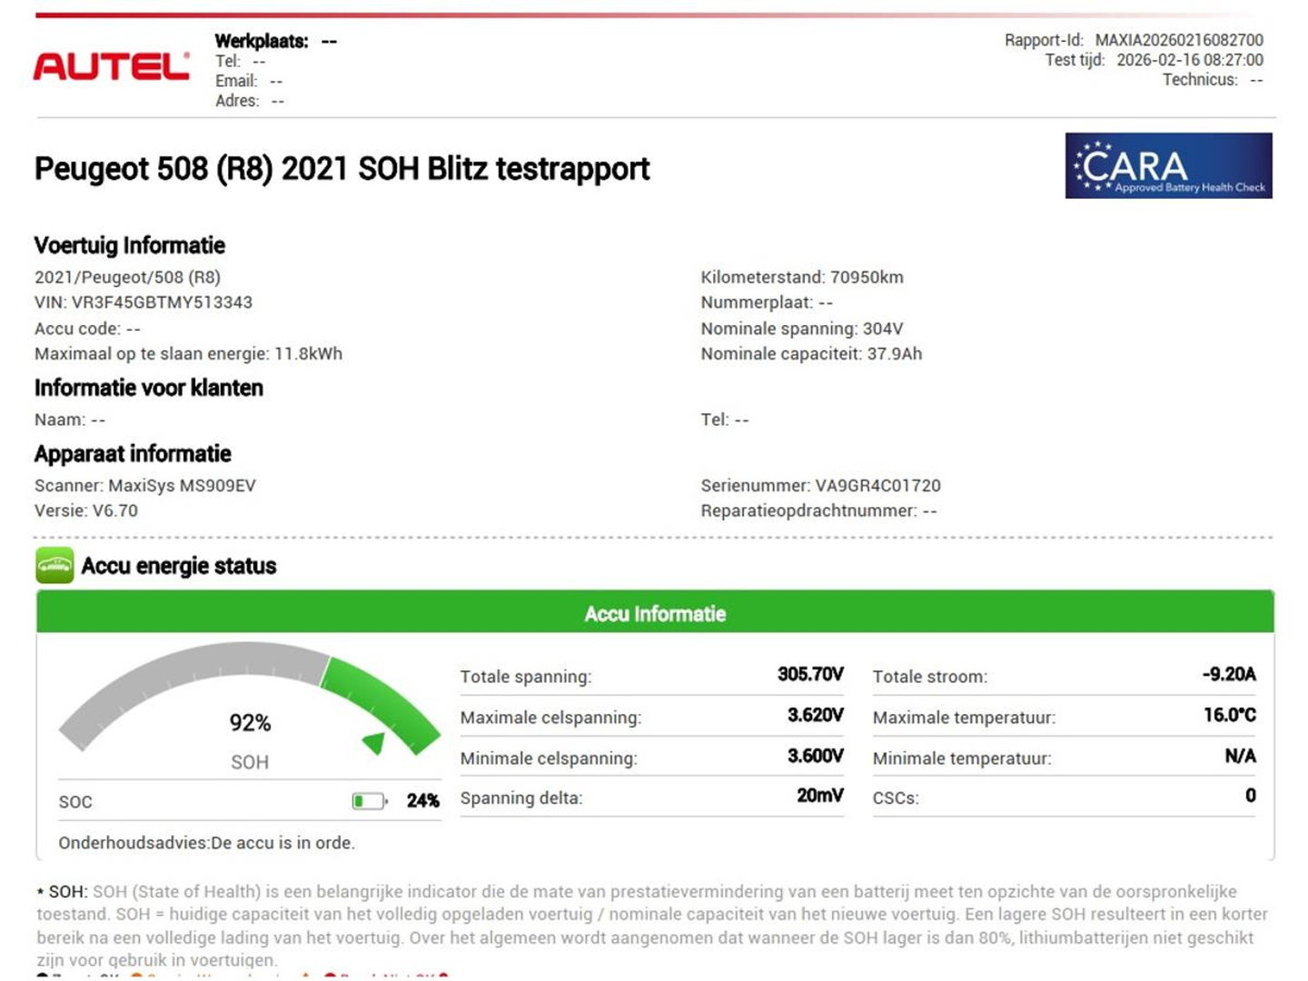Click the red Niet OK legend dot

332,977
